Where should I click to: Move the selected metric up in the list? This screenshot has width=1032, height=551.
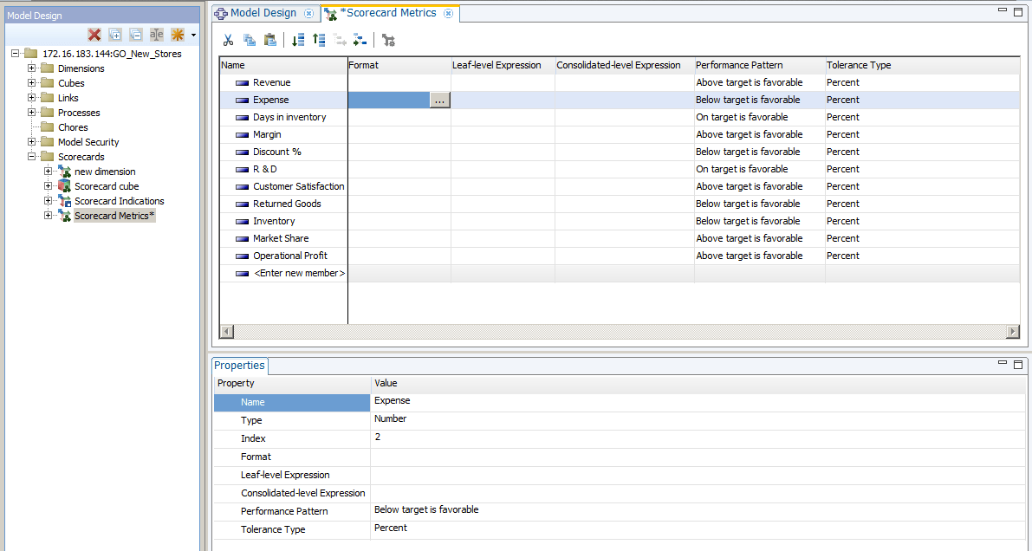[318, 40]
